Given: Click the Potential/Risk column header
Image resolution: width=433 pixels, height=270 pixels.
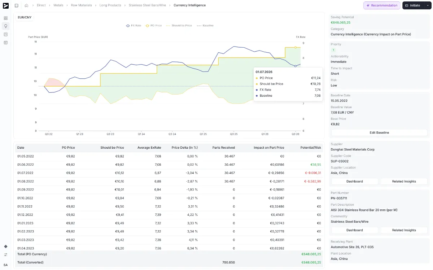Looking at the screenshot, I should [x=311, y=148].
